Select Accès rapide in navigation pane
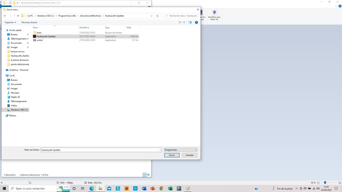 [x=15, y=30]
